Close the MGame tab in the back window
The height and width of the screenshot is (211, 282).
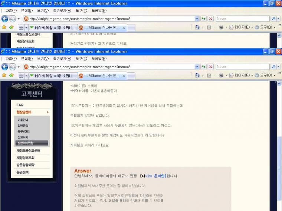(x=124, y=28)
